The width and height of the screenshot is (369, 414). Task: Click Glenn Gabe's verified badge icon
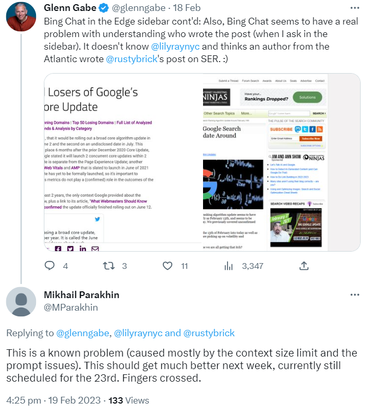click(x=103, y=8)
